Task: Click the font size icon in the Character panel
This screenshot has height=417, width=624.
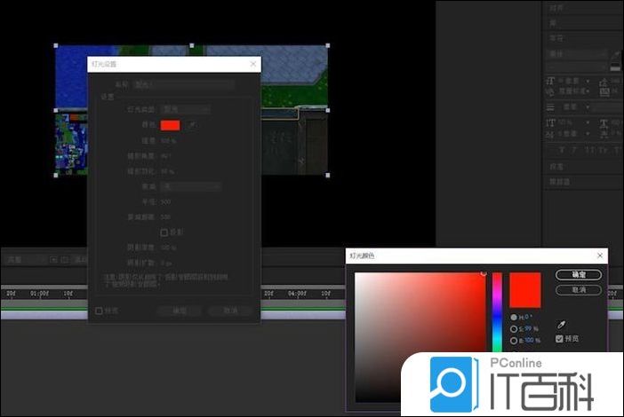Action: 551,81
